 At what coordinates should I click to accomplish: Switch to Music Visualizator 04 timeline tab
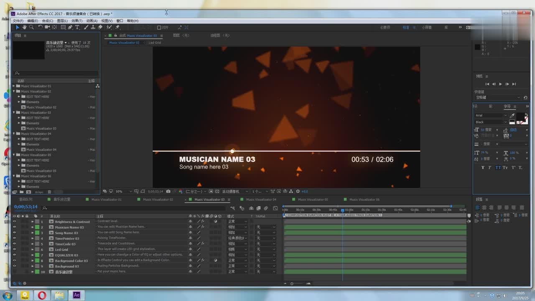pyautogui.click(x=261, y=199)
